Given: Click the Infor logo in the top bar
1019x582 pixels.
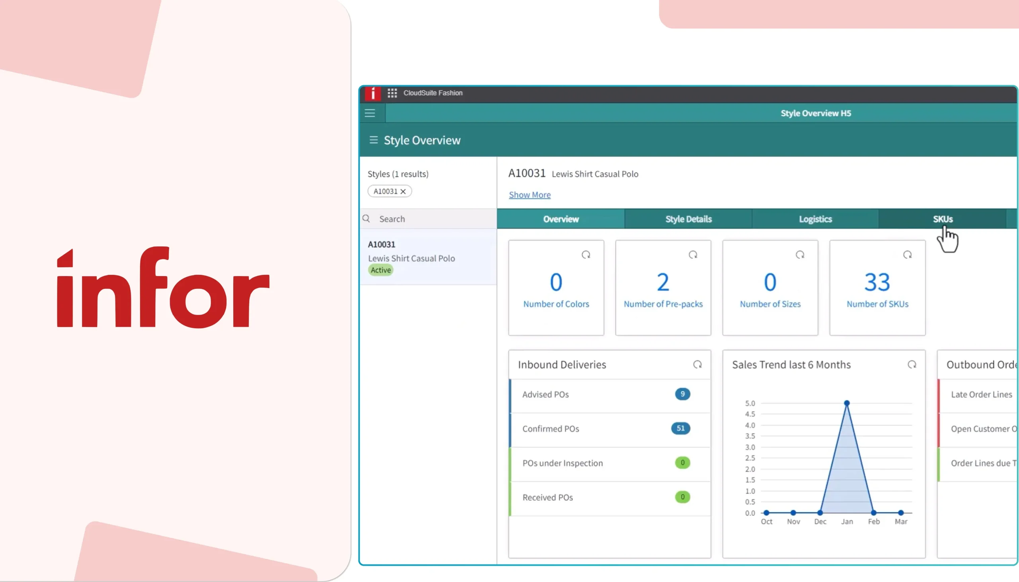Looking at the screenshot, I should coord(373,93).
